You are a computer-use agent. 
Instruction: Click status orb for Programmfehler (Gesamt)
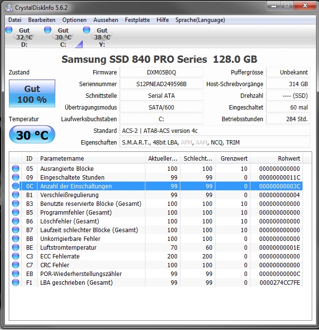[16, 212]
